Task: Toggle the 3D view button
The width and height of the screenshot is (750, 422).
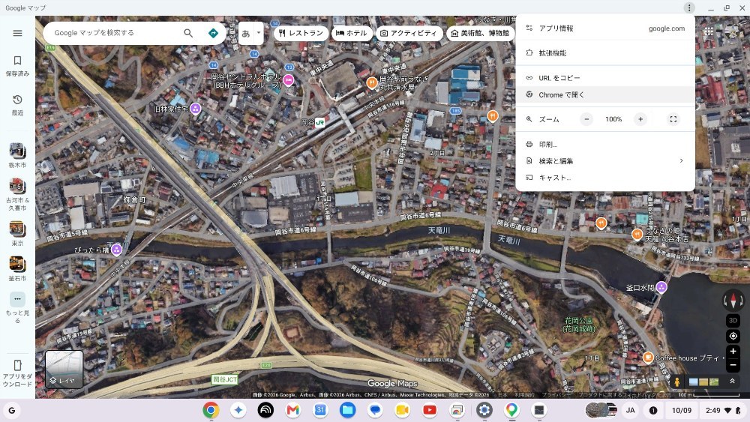Action: (733, 320)
